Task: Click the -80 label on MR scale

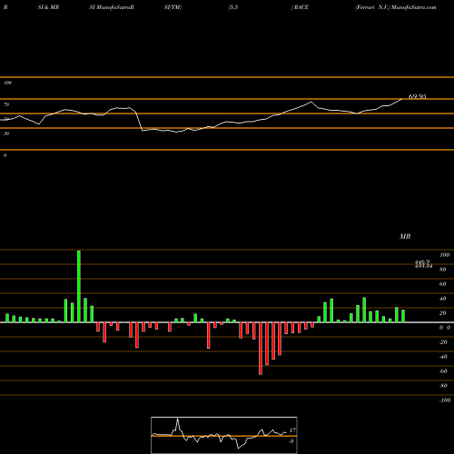Action: point(443,386)
